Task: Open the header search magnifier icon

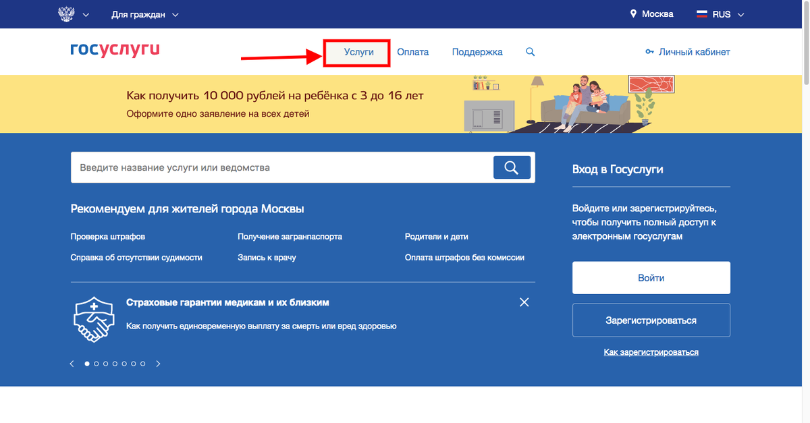Action: pyautogui.click(x=530, y=51)
